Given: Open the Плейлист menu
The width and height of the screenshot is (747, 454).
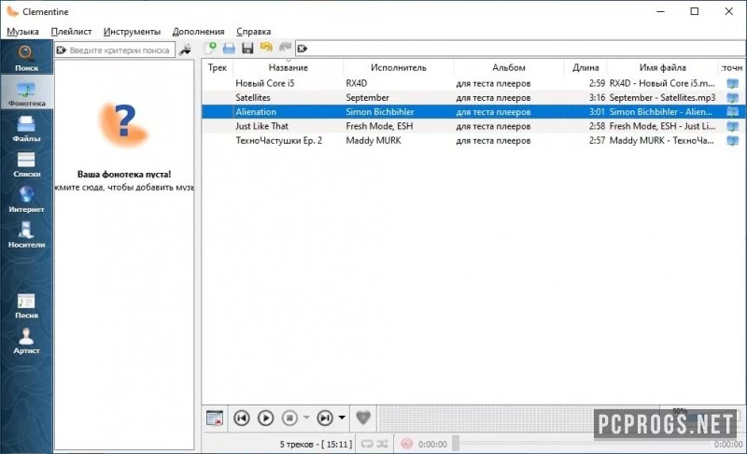Looking at the screenshot, I should point(71,32).
